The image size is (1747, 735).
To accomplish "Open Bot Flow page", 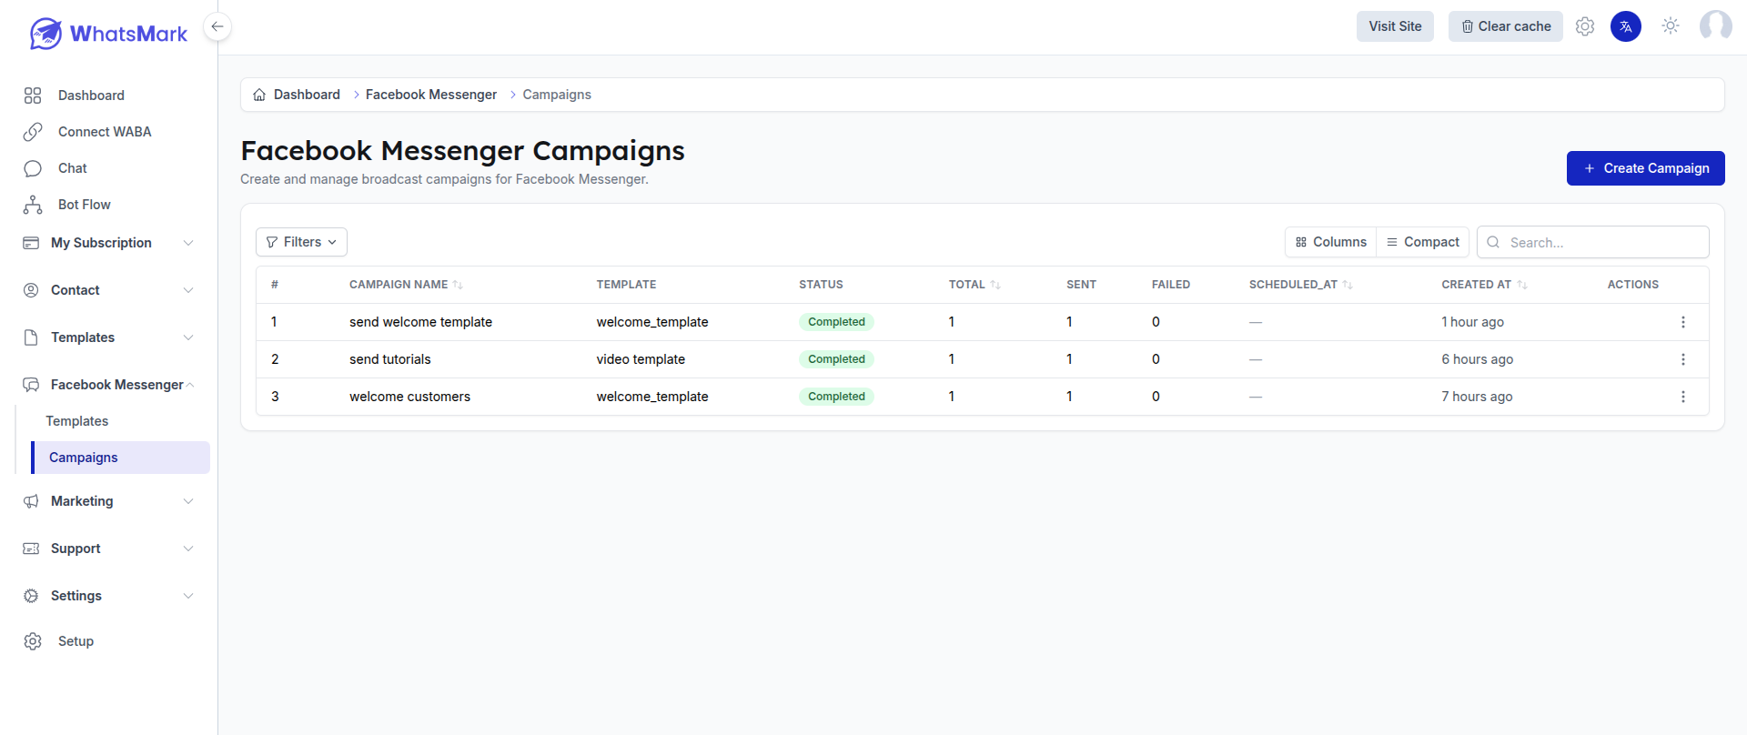I will 85,205.
